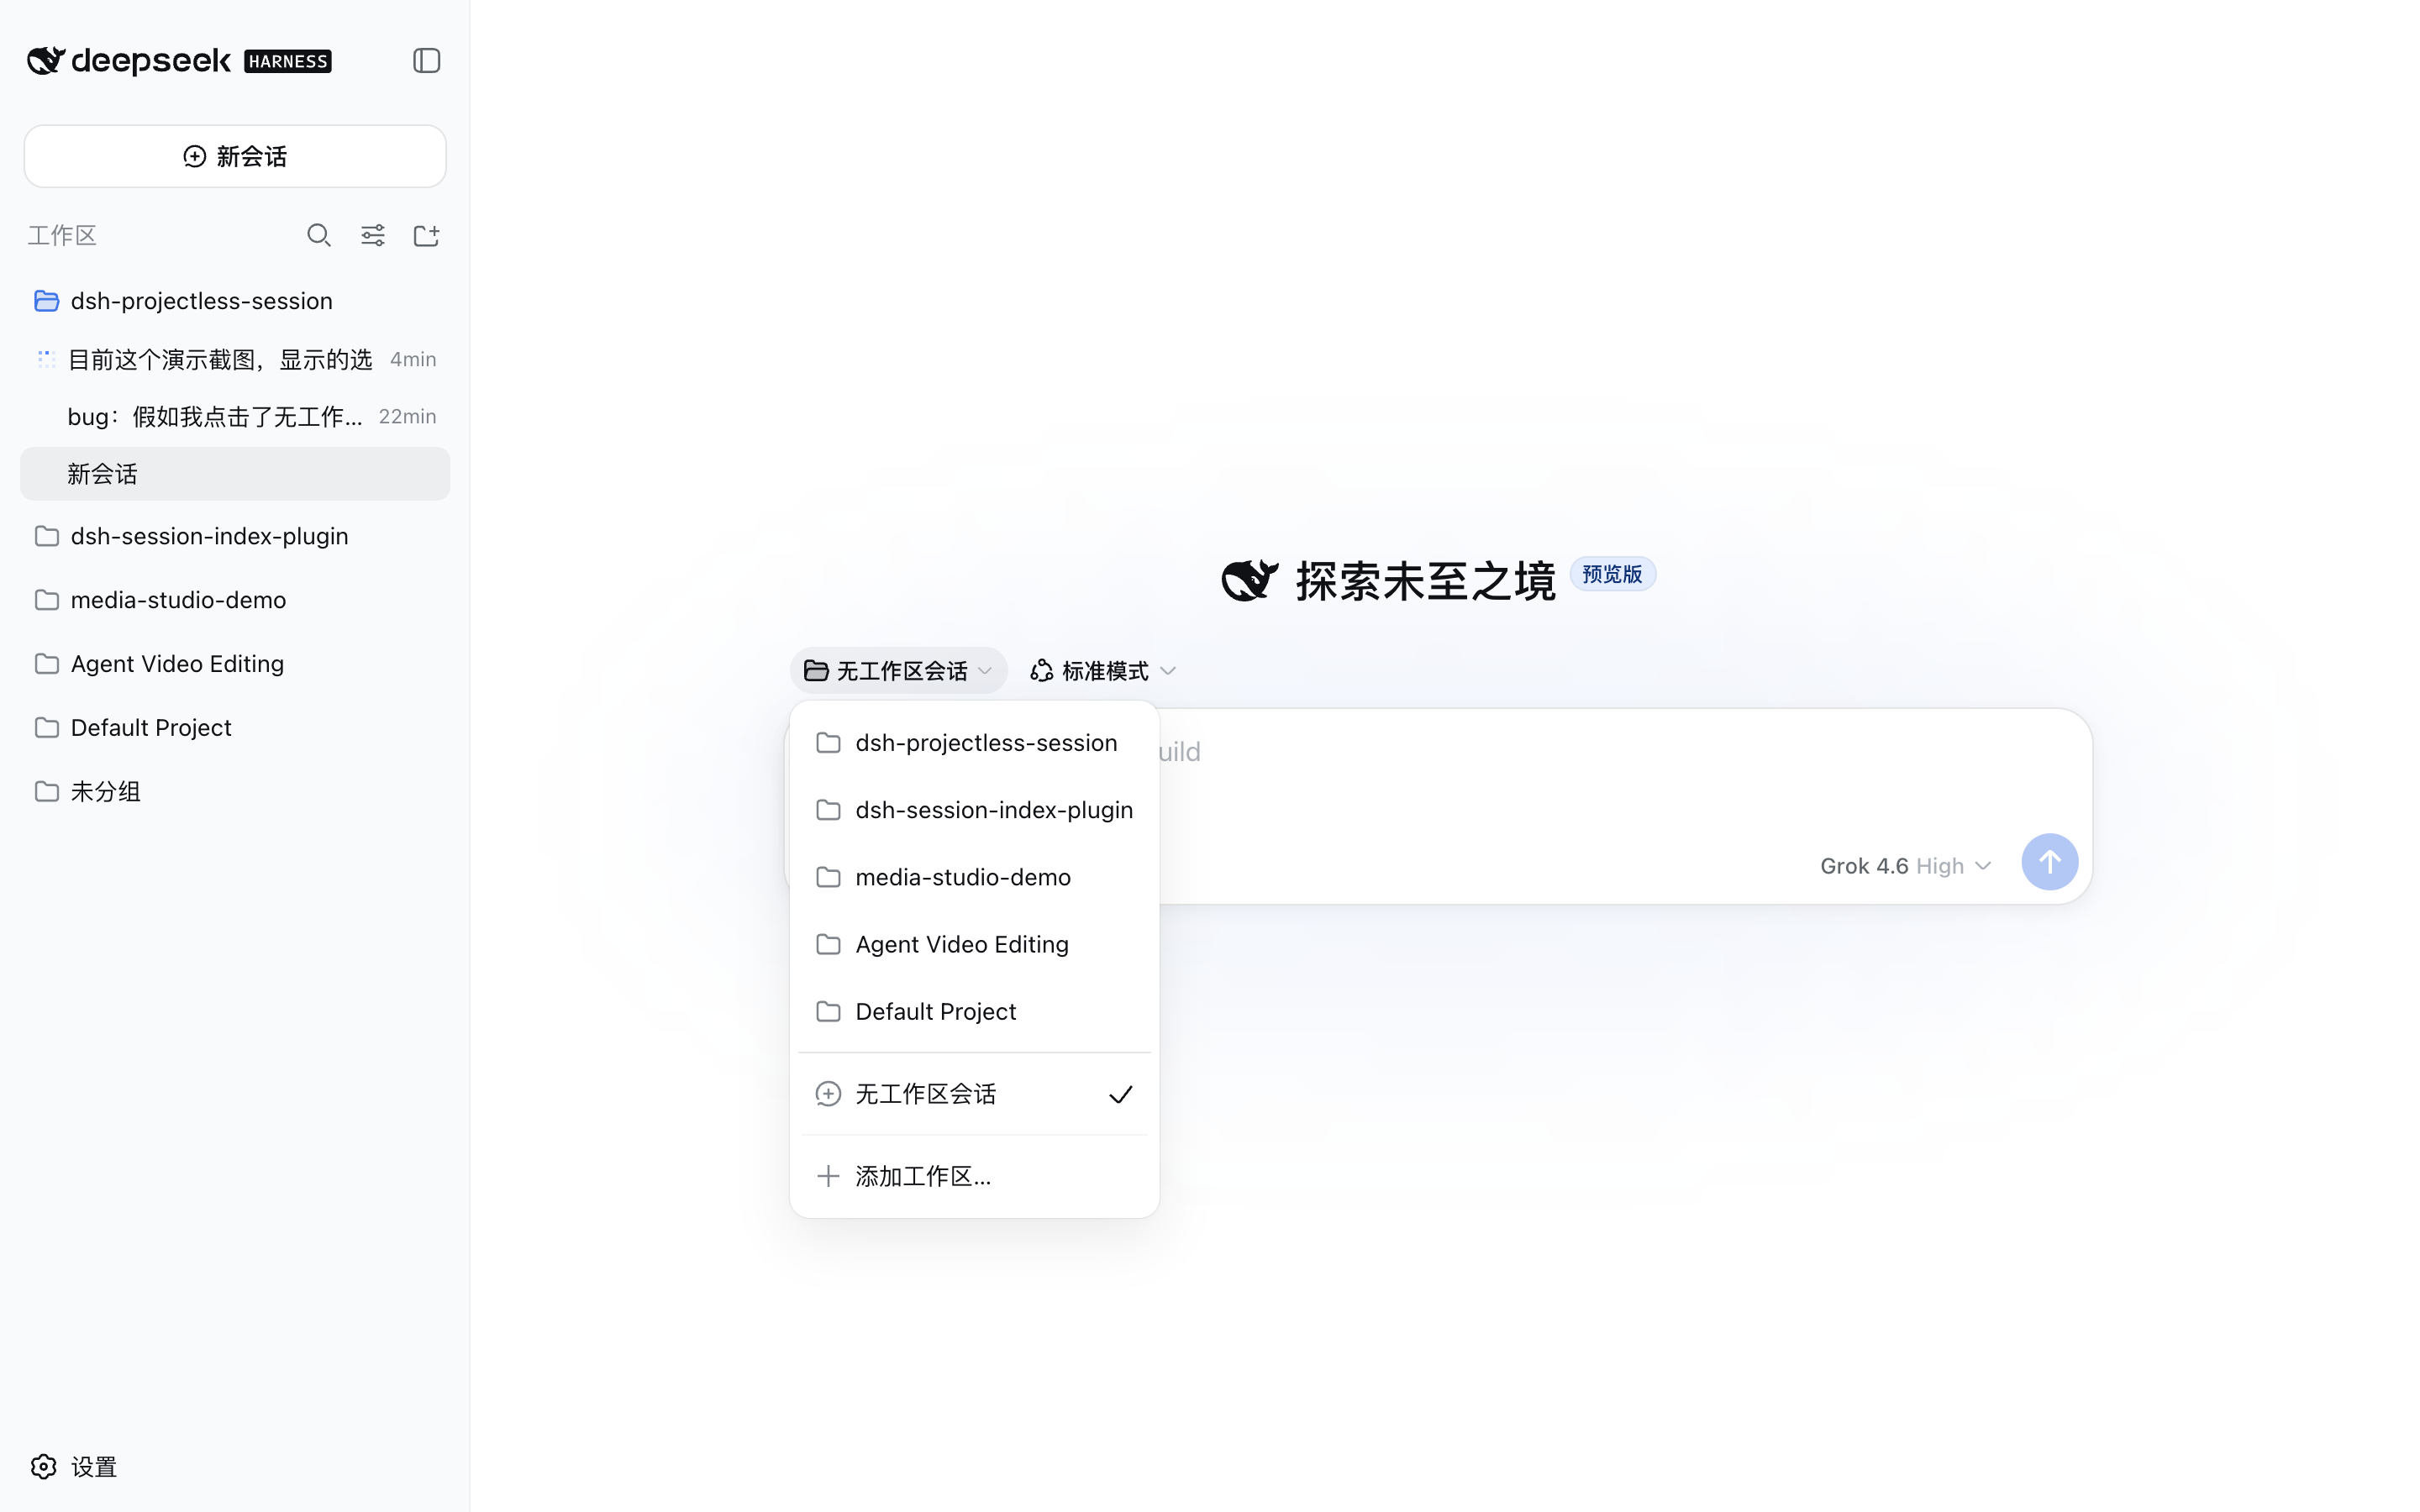Screen dimensions: 2420x1512
Task: Expand the dsh-session-index-plugin workspace in the sidebar
Action: (235, 536)
